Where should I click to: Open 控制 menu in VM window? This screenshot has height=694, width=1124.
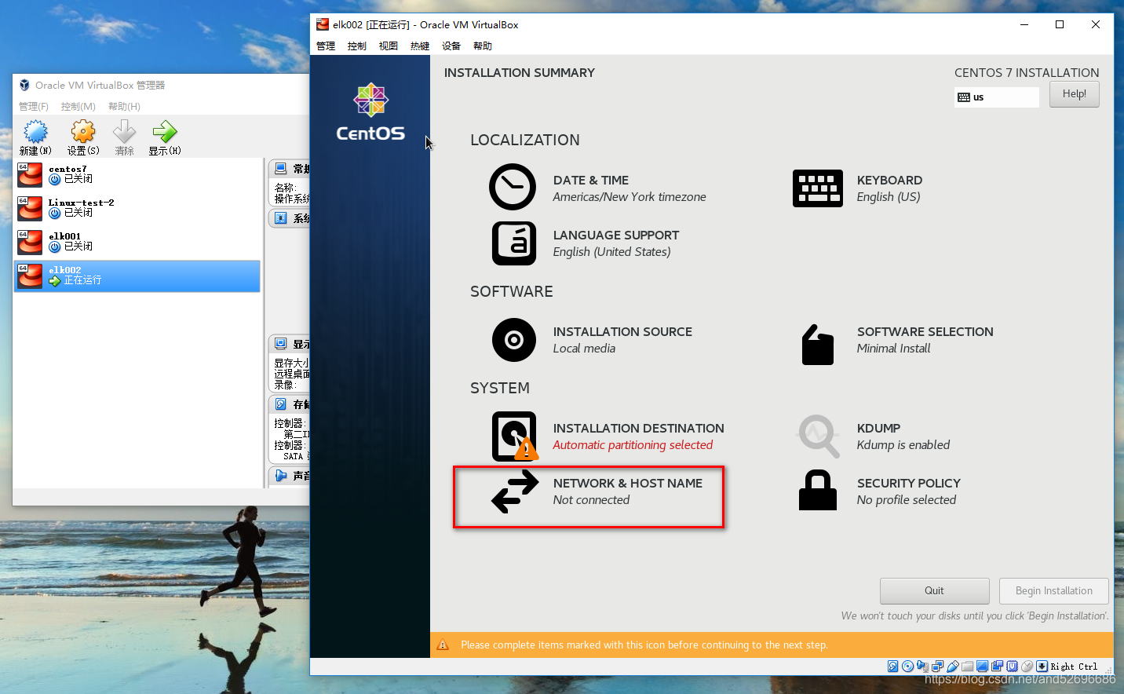357,46
